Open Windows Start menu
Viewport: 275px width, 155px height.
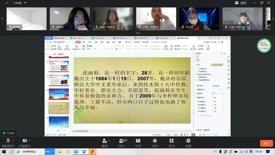pyautogui.click(x=4, y=152)
